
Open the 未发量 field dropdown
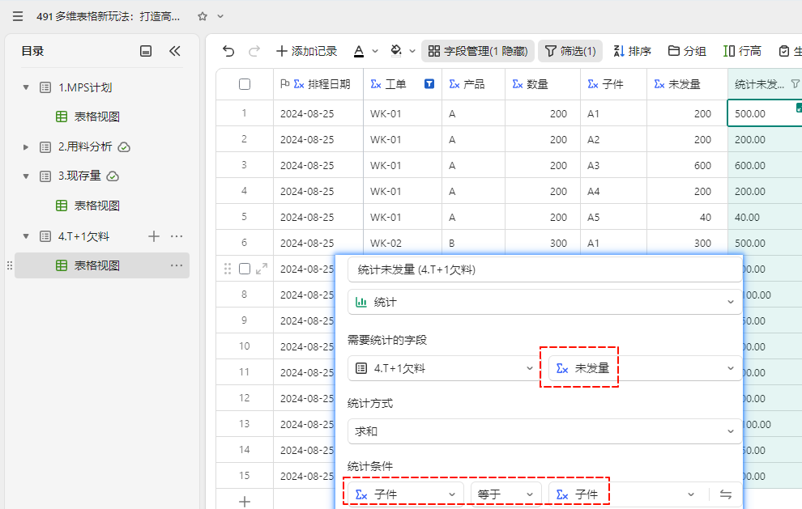click(x=645, y=368)
